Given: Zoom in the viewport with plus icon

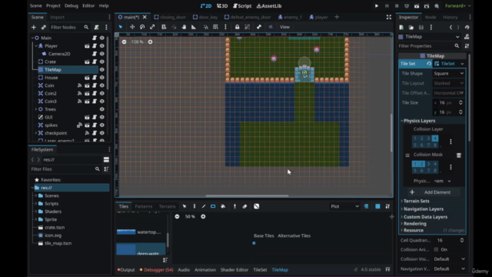Looking at the screenshot, I should click(x=151, y=42).
